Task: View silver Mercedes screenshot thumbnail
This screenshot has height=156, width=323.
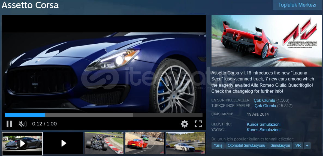Action: tap(186, 143)
